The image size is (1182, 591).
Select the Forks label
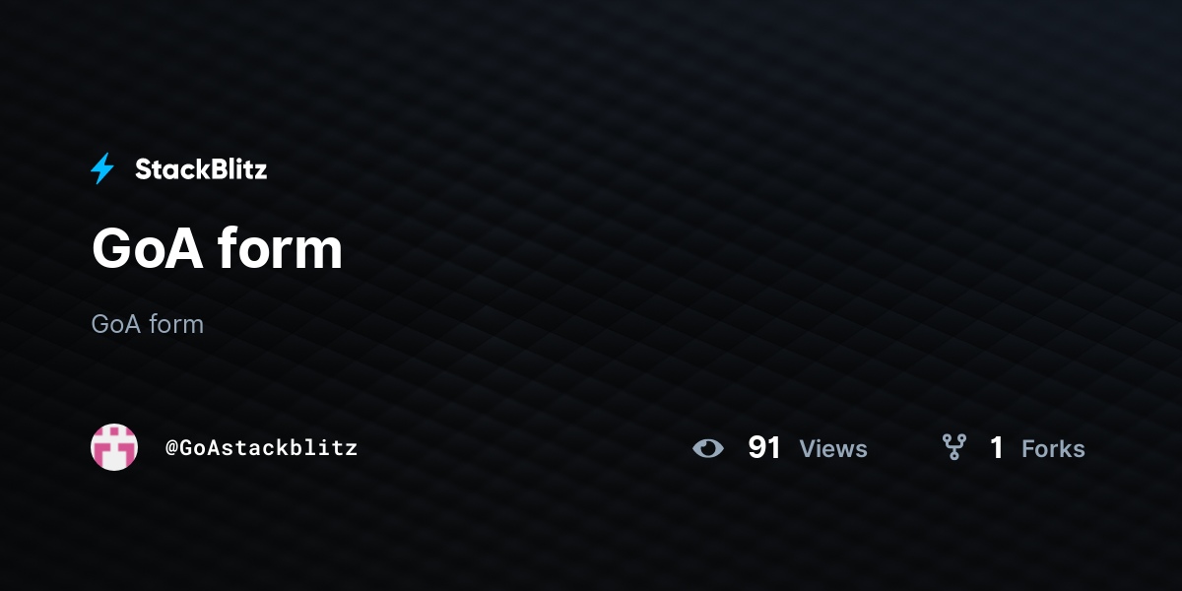1053,449
